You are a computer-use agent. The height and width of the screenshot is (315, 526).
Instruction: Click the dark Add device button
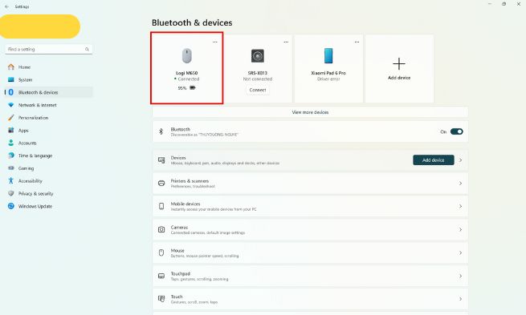click(434, 160)
